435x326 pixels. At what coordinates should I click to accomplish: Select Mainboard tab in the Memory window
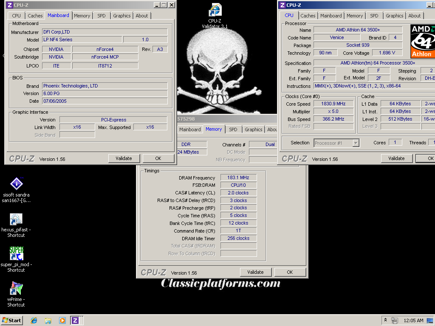click(190, 129)
